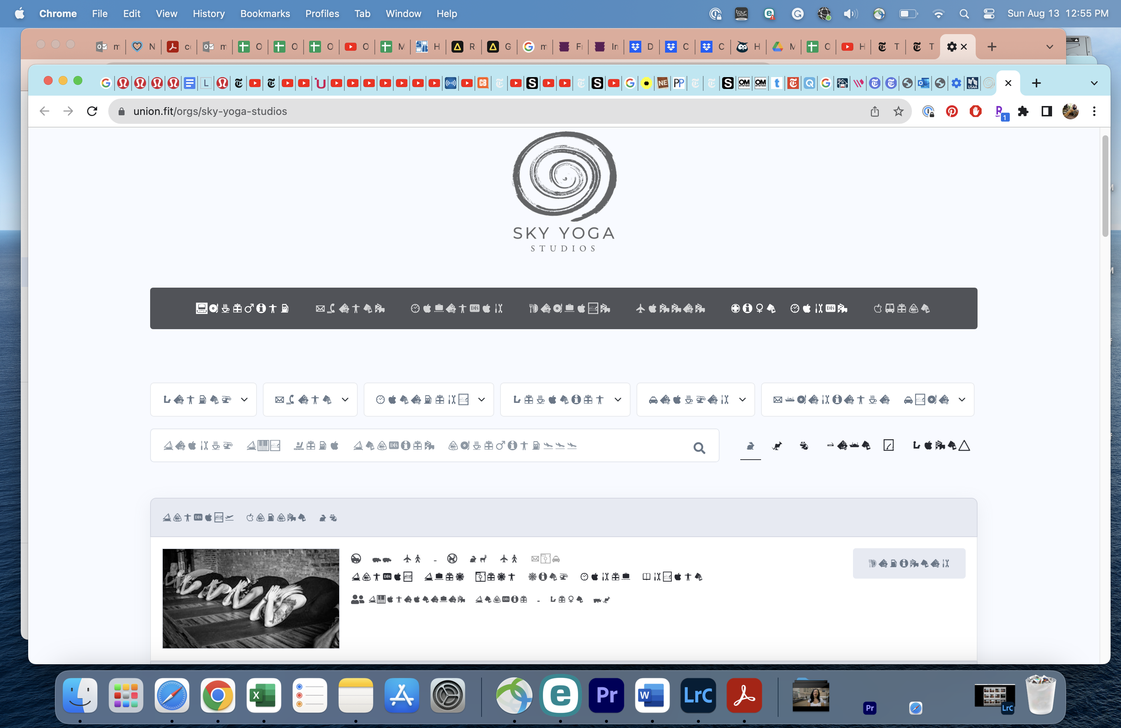The image size is (1121, 728).
Task: Click the search magnifier icon in page search bar
Action: 699,447
